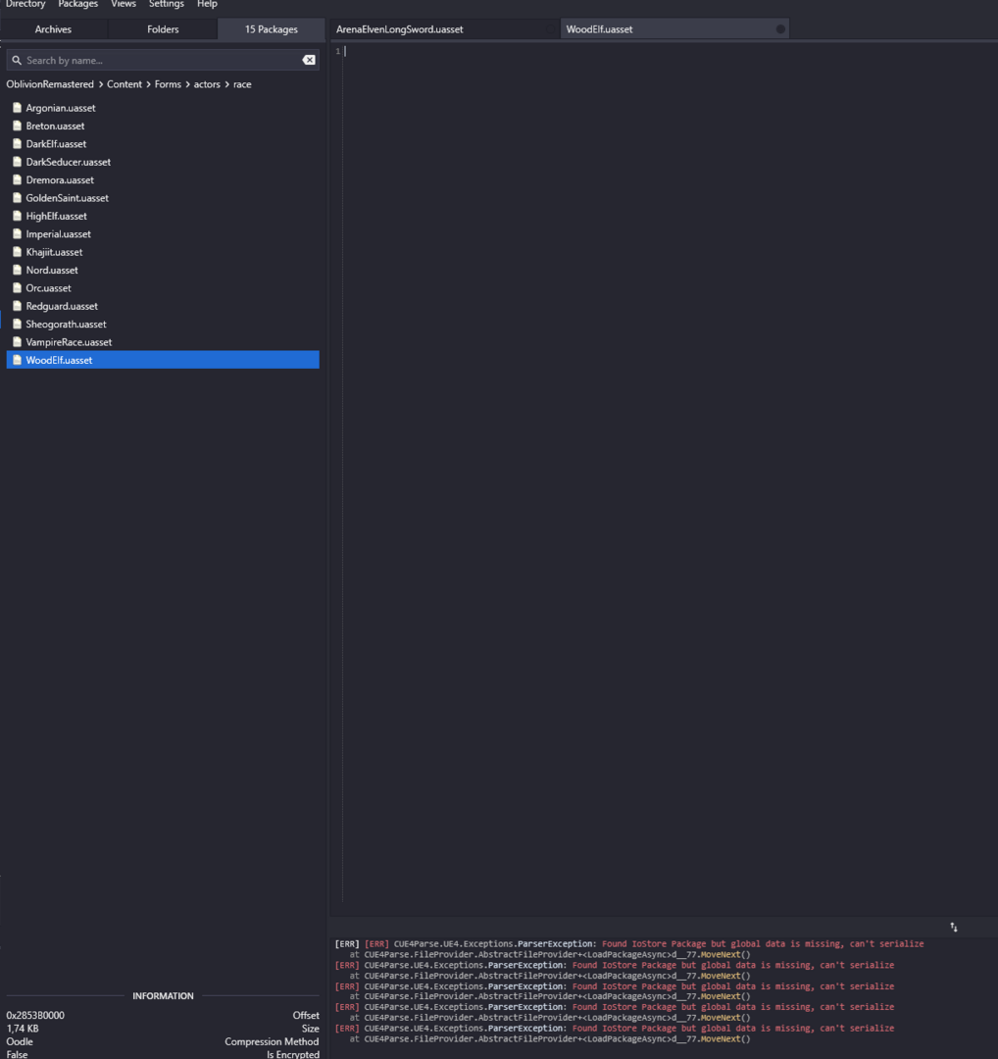The width and height of the screenshot is (998, 1059).
Task: Clear the search box with the X icon
Action: (x=309, y=60)
